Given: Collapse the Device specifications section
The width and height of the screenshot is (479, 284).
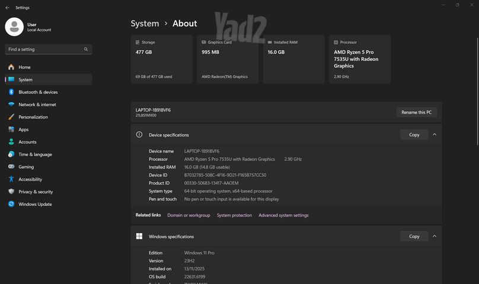Looking at the screenshot, I should coord(435,134).
